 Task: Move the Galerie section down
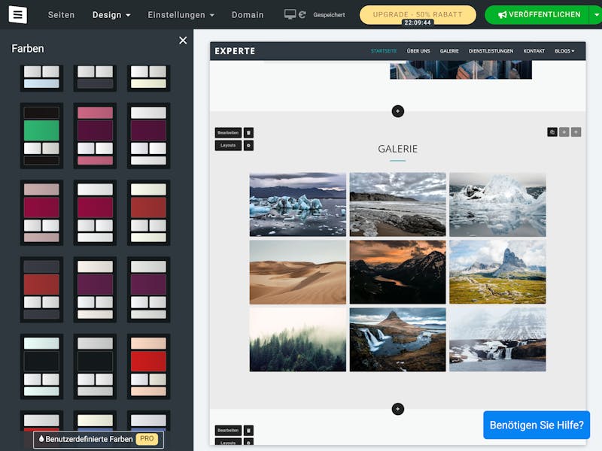564,132
